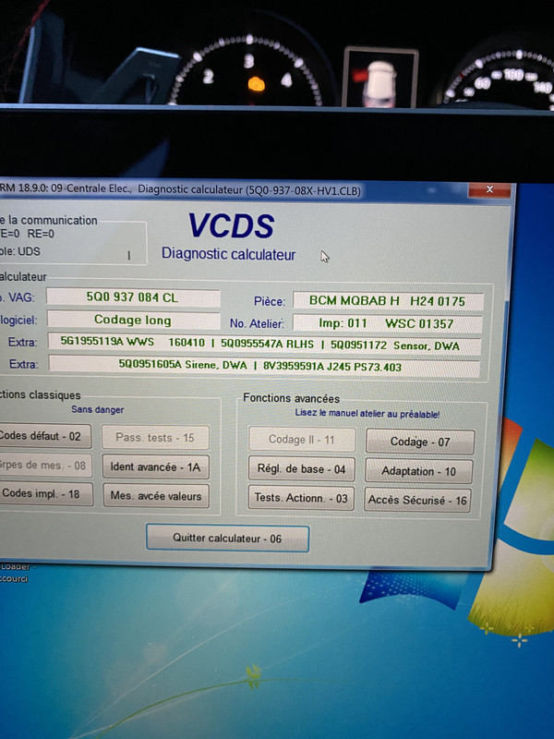Viewport: 554px width, 739px height.
Task: Select the VAG number field 5Q0 937 084 CL
Action: [133, 297]
